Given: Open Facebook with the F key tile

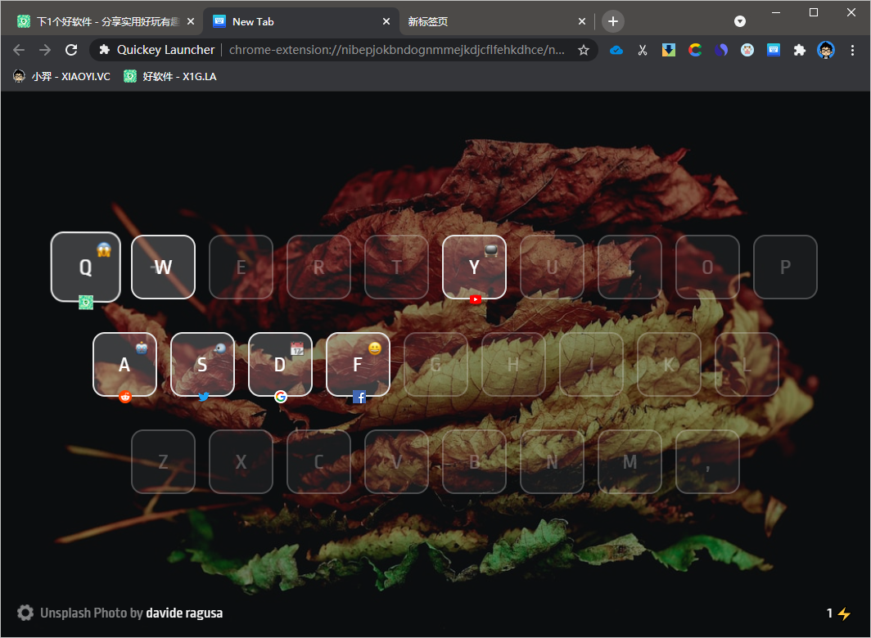Looking at the screenshot, I should [358, 364].
